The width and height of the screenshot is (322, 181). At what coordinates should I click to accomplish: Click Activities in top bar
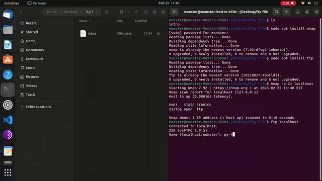12,3
